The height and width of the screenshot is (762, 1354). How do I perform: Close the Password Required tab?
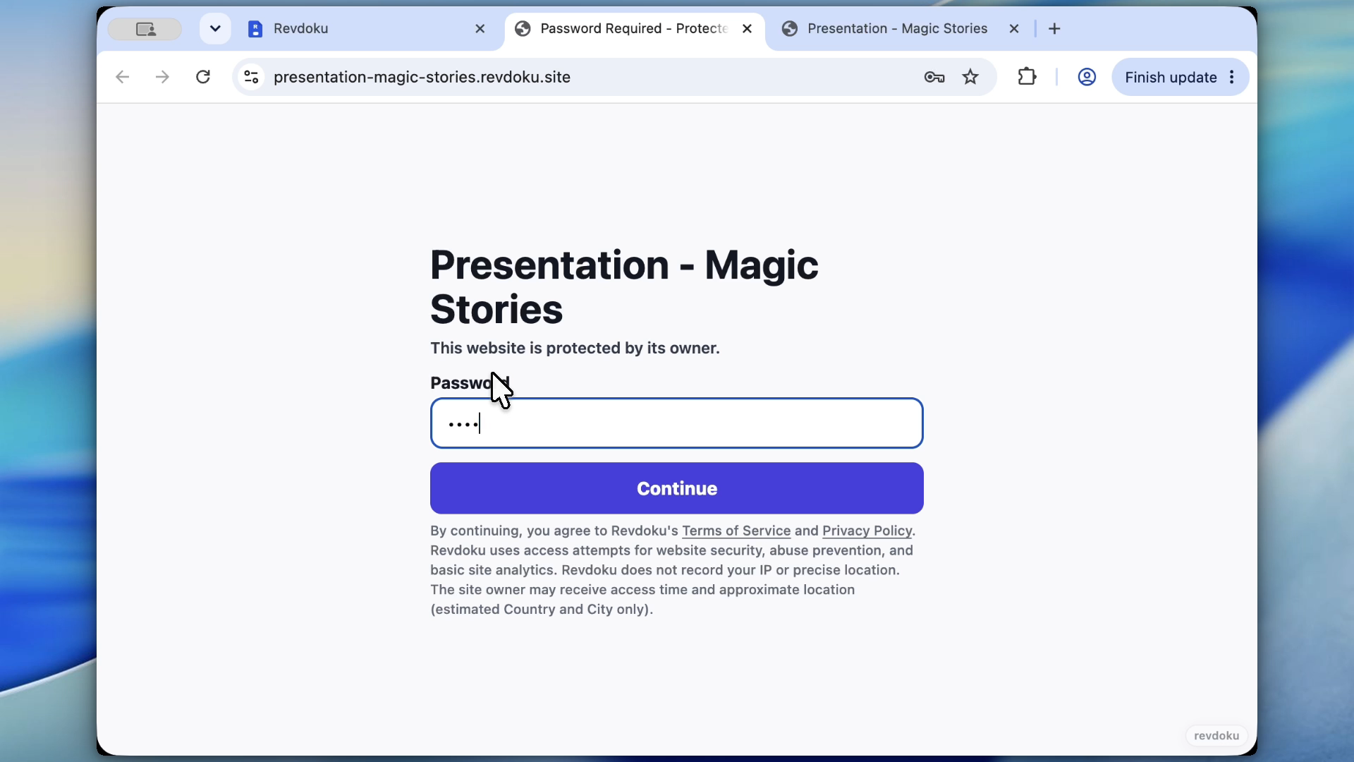[748, 29]
